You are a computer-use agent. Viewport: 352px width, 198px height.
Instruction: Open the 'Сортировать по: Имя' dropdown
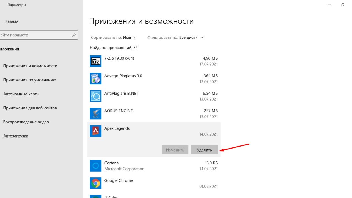pyautogui.click(x=114, y=37)
